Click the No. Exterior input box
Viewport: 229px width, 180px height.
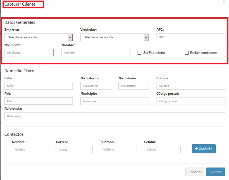click(95, 86)
